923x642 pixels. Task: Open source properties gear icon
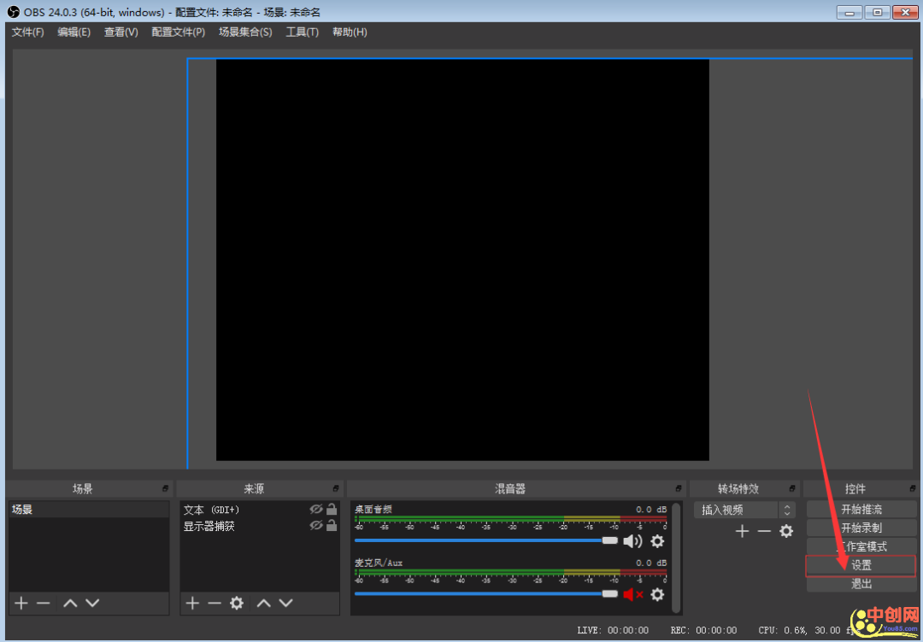pyautogui.click(x=237, y=603)
